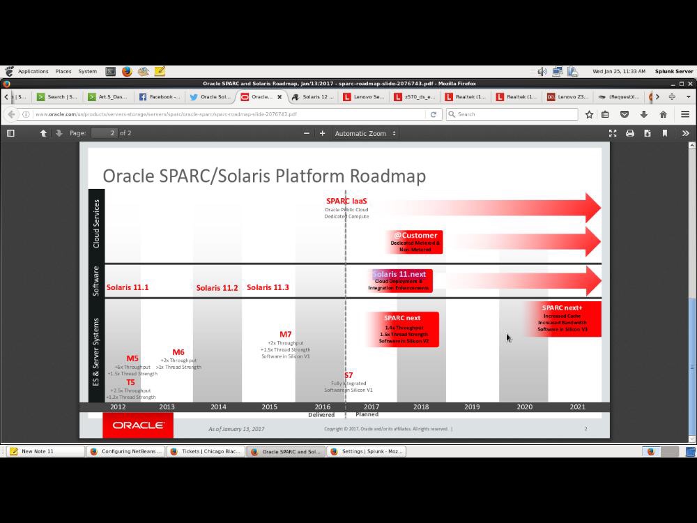Toggle the PDF viewer sidebar
The image size is (697, 523).
[x=10, y=133]
